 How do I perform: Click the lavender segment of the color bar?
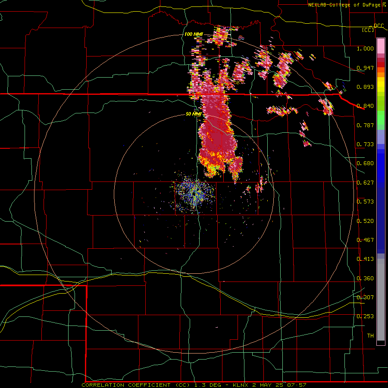coord(381,138)
